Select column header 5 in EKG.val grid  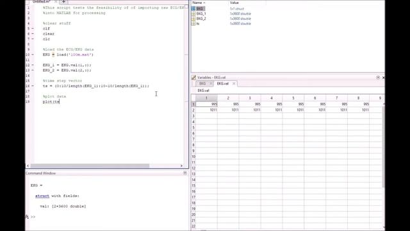[293, 98]
